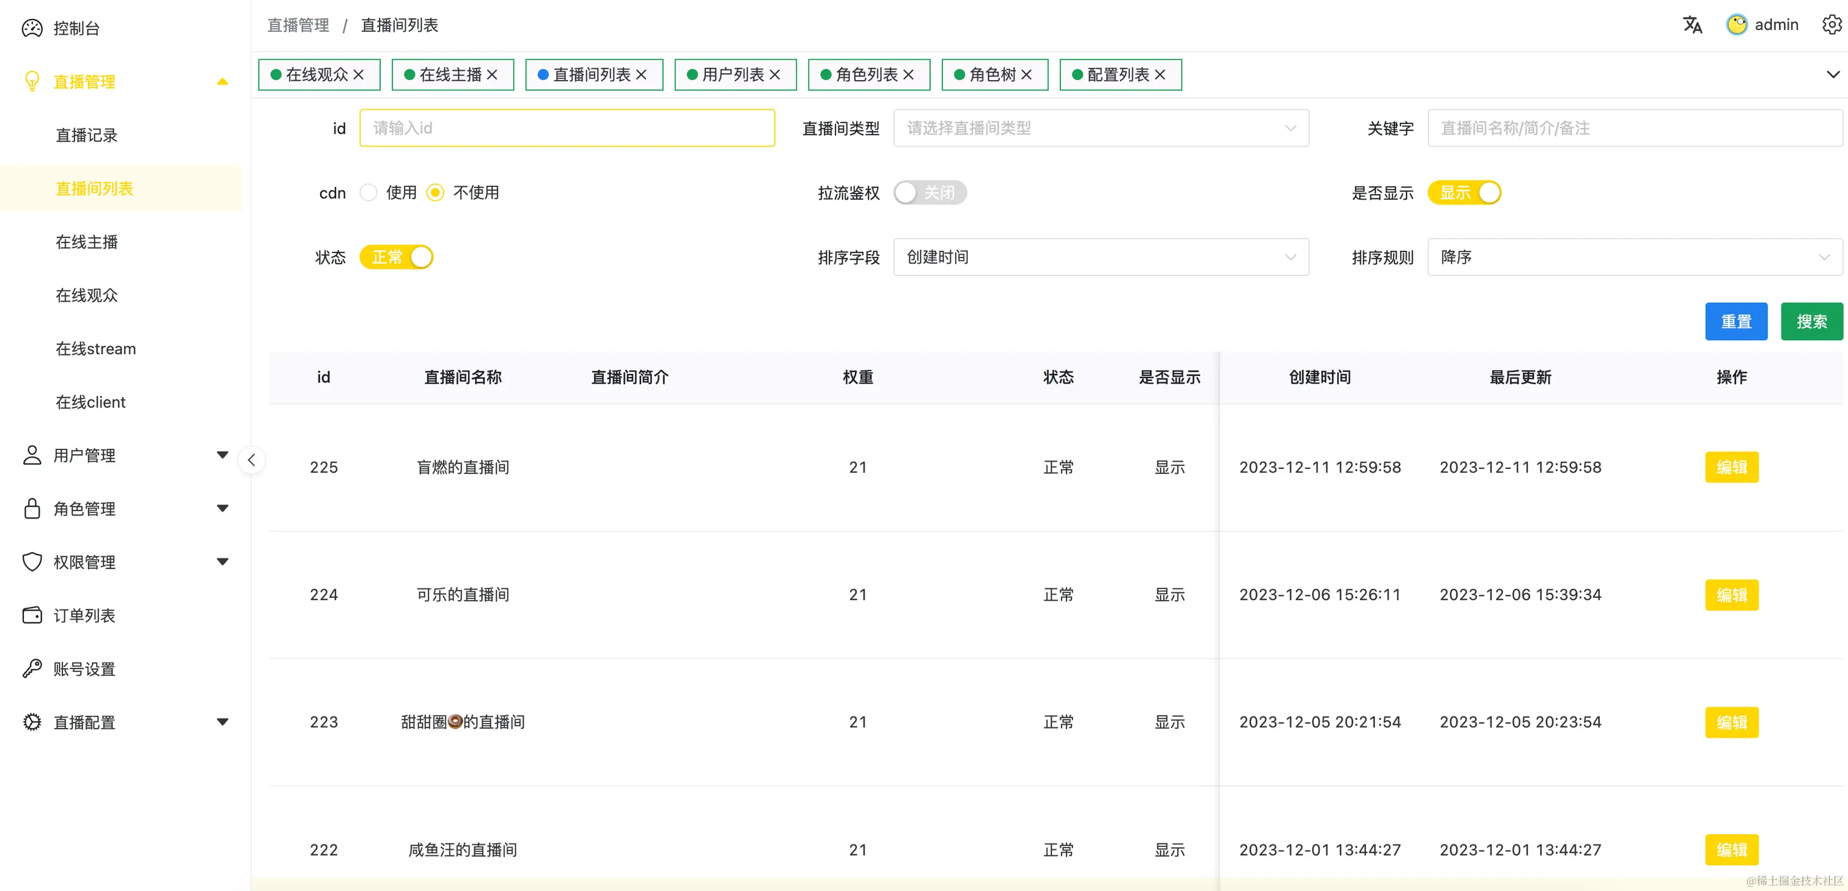Close the 配置列表 tab
The image size is (1848, 891).
click(1160, 75)
